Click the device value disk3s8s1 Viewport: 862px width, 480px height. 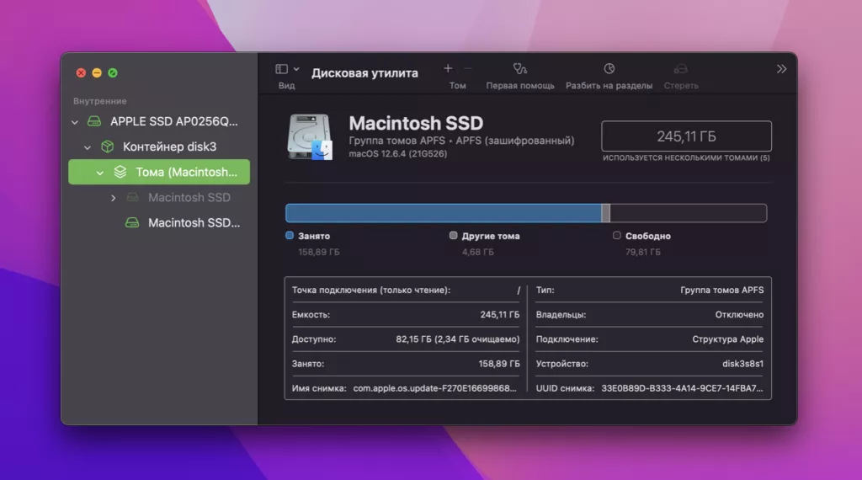pyautogui.click(x=742, y=364)
